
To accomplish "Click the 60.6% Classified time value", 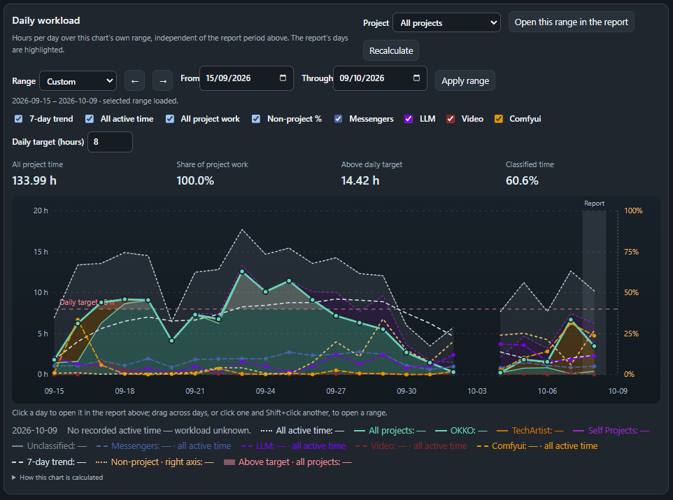I will tap(522, 180).
